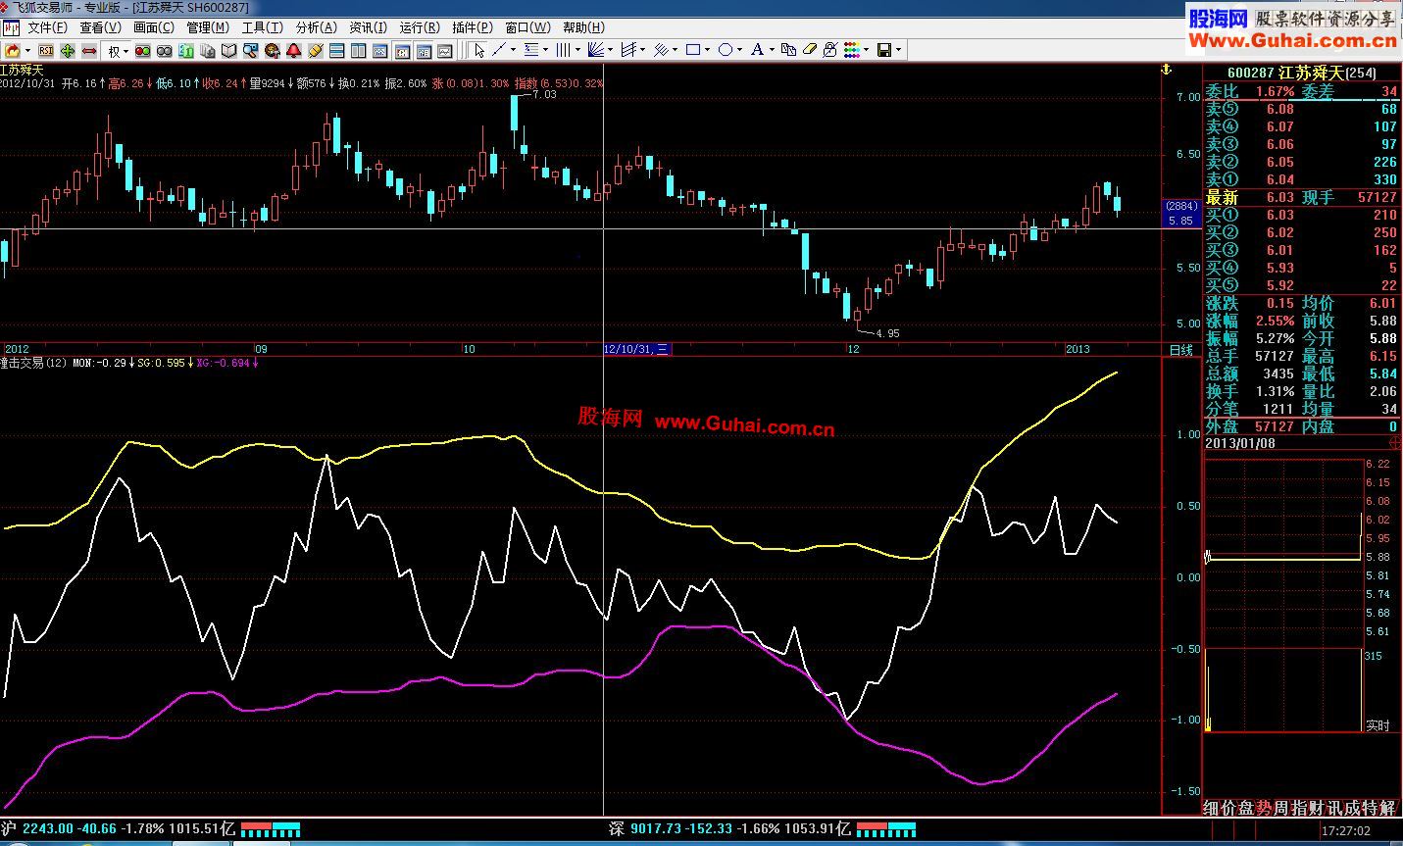This screenshot has height=846, width=1403.
Task: Expand the open-folder icon dropdown arrow
Action: pos(27,51)
